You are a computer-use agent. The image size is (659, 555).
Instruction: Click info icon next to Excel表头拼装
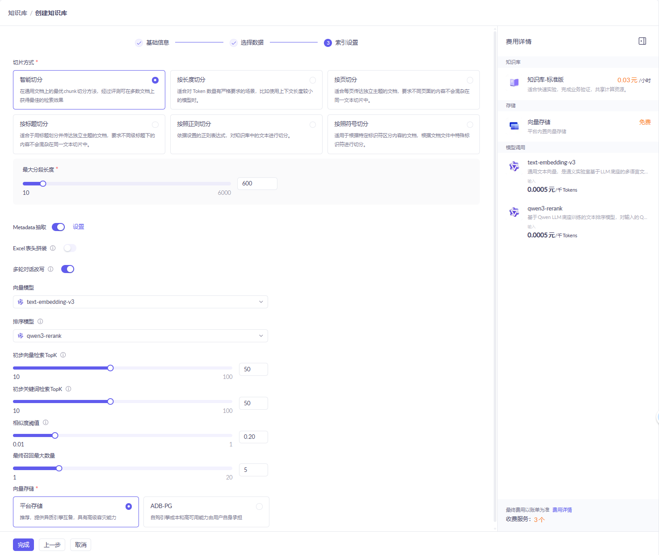53,248
